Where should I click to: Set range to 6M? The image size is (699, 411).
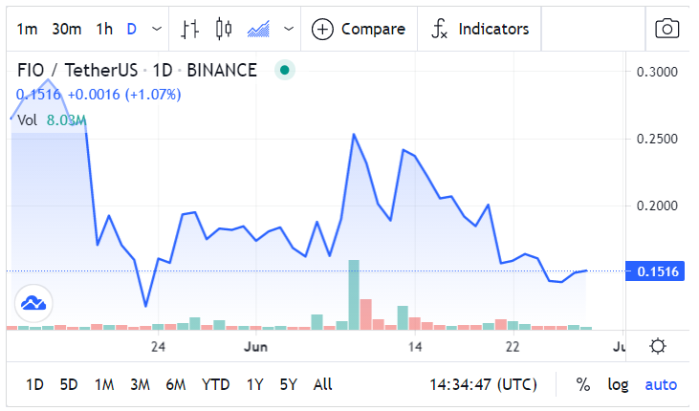tap(176, 384)
